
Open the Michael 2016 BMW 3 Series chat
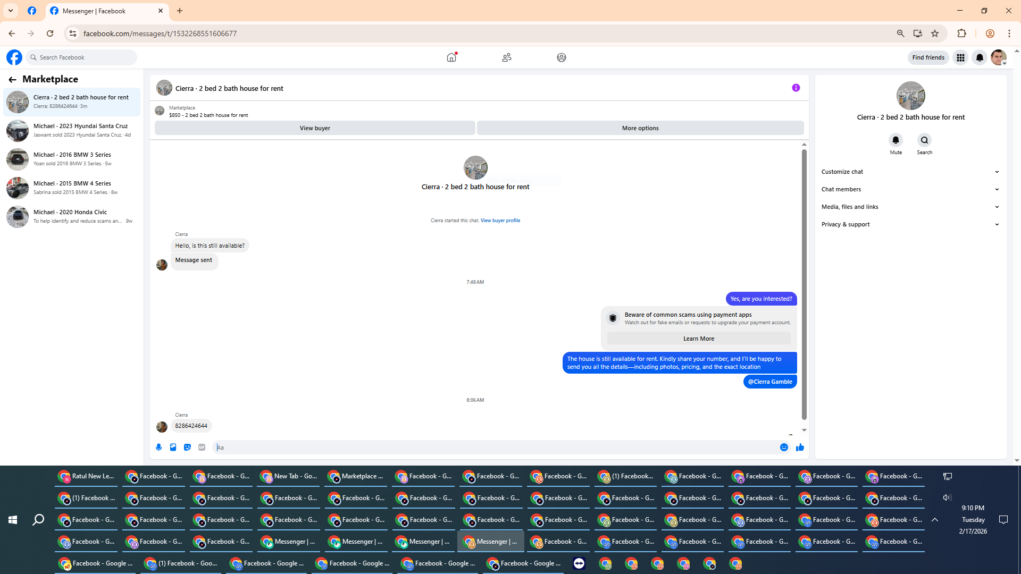(72, 159)
